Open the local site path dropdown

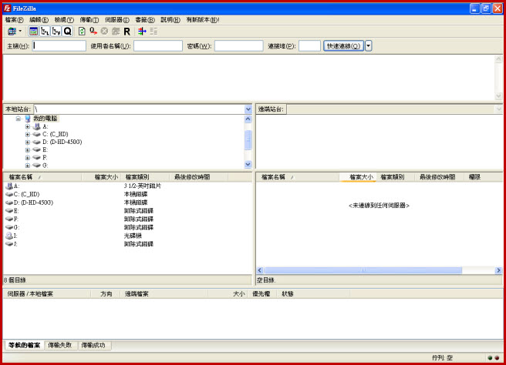click(x=248, y=109)
